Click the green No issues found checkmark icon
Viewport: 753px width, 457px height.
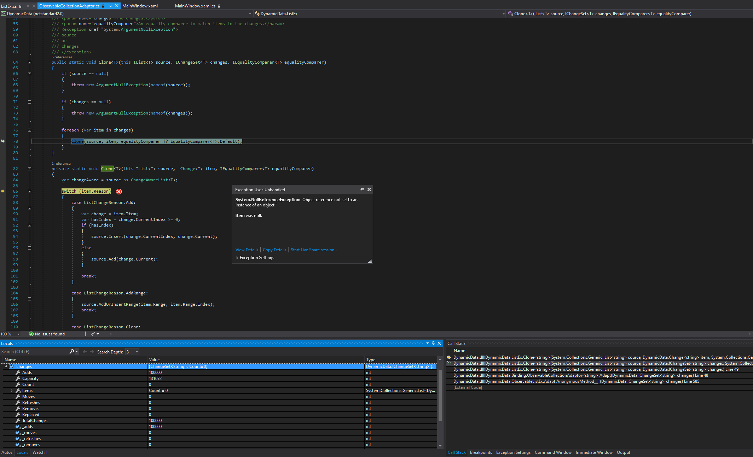point(31,334)
